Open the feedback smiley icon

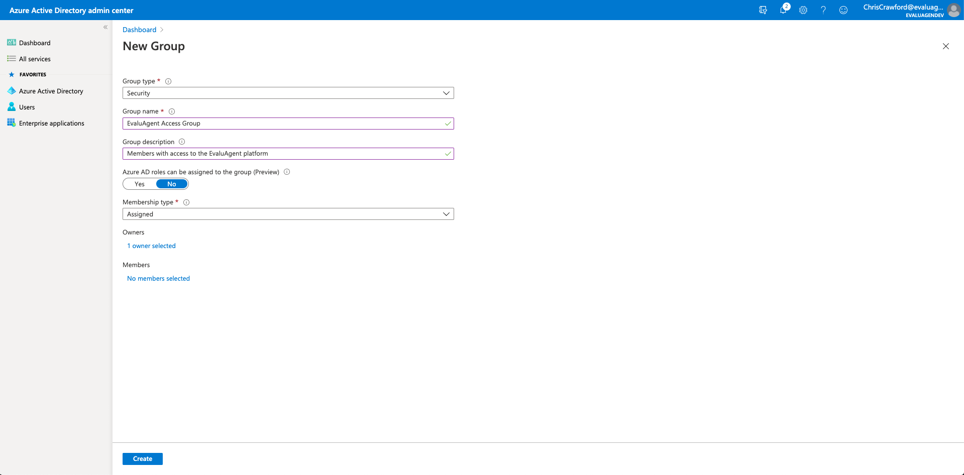pyautogui.click(x=843, y=10)
